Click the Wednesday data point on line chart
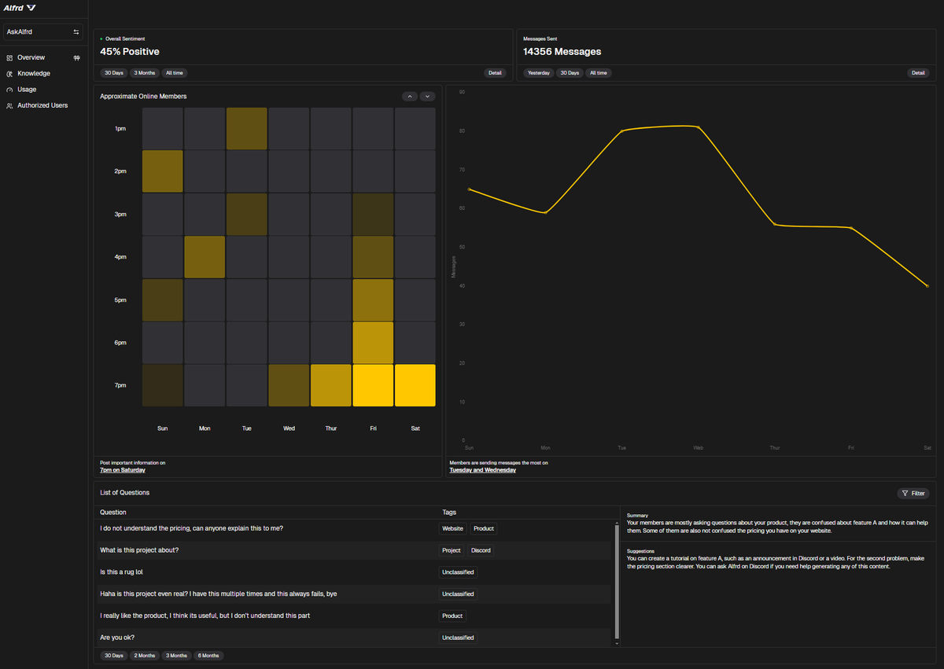Image resolution: width=944 pixels, height=669 pixels. (x=699, y=127)
